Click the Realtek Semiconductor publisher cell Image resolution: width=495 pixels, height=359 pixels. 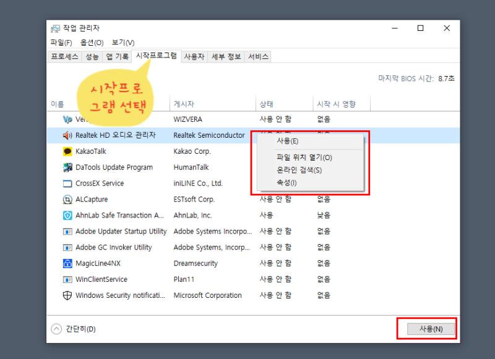[209, 135]
